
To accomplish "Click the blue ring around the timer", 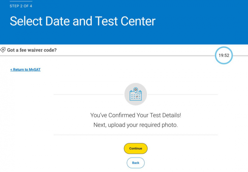I will coord(224,47).
